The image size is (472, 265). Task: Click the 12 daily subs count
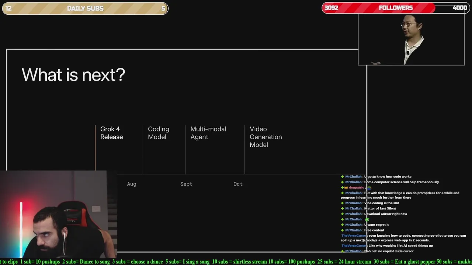(8, 8)
